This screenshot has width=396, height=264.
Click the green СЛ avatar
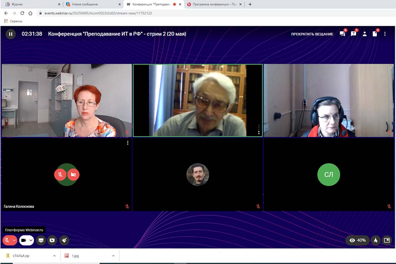click(x=329, y=175)
